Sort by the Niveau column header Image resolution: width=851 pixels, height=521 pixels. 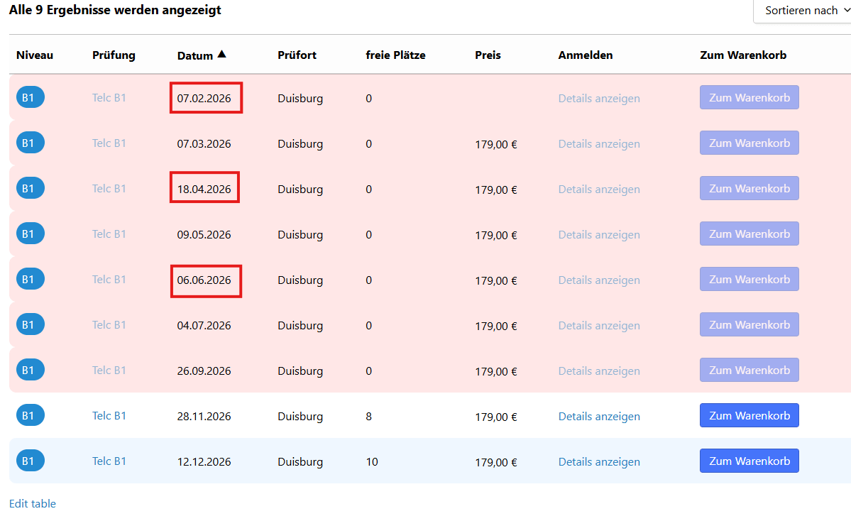point(35,55)
